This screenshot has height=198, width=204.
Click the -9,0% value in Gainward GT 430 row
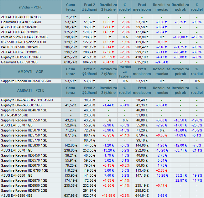click(x=197, y=22)
